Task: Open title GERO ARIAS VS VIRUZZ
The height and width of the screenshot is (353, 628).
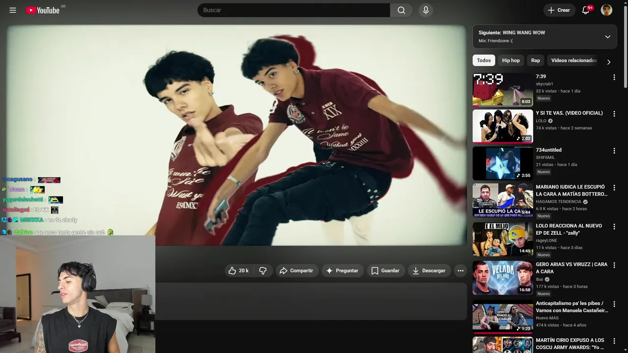Action: click(572, 268)
